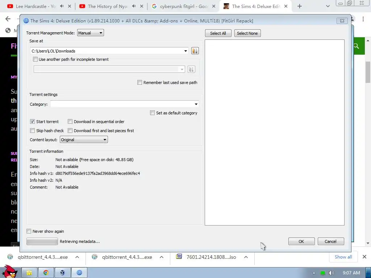Open Chrome from the taskbar
The height and width of the screenshot is (278, 371).
point(46,273)
